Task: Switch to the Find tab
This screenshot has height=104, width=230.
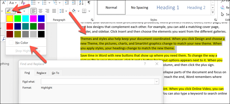Action: pos(27,73)
